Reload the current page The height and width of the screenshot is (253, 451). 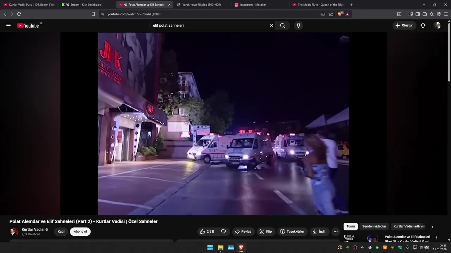coord(19,14)
